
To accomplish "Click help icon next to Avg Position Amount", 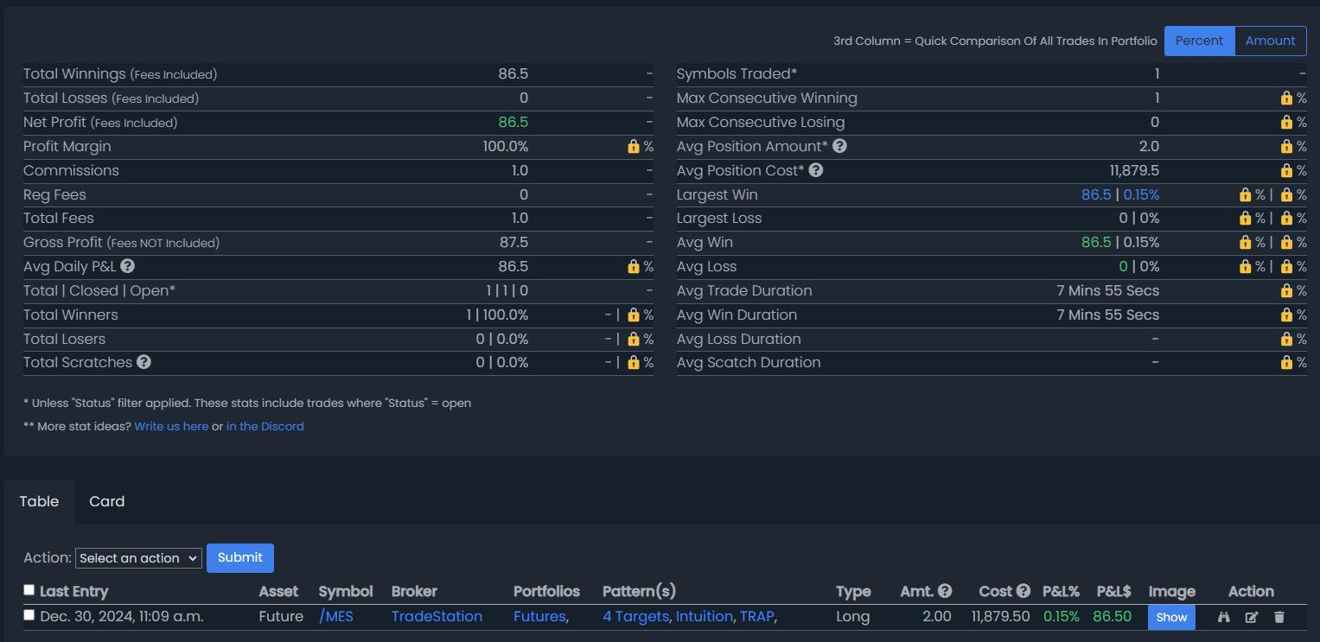I will tap(839, 146).
